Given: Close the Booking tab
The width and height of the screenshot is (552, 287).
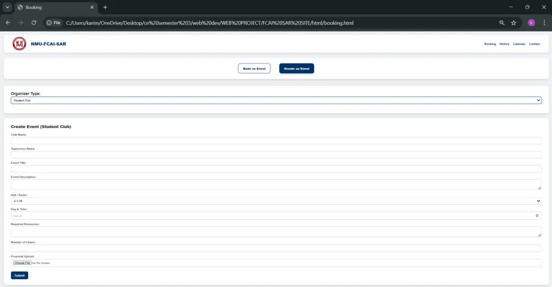Looking at the screenshot, I should (x=92, y=7).
